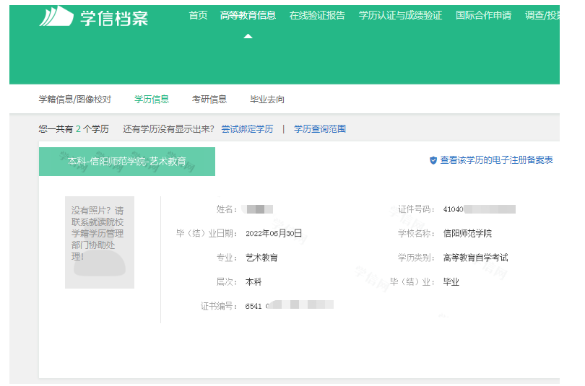Open 在线验证报告 in the top navigation

[x=317, y=15]
